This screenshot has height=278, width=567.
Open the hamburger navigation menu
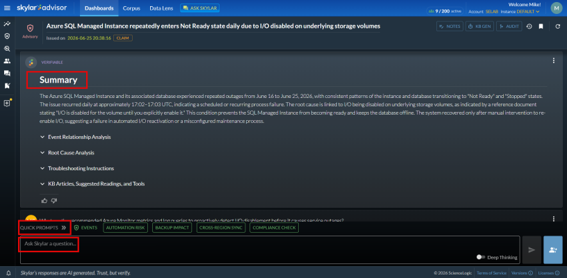coord(7,8)
